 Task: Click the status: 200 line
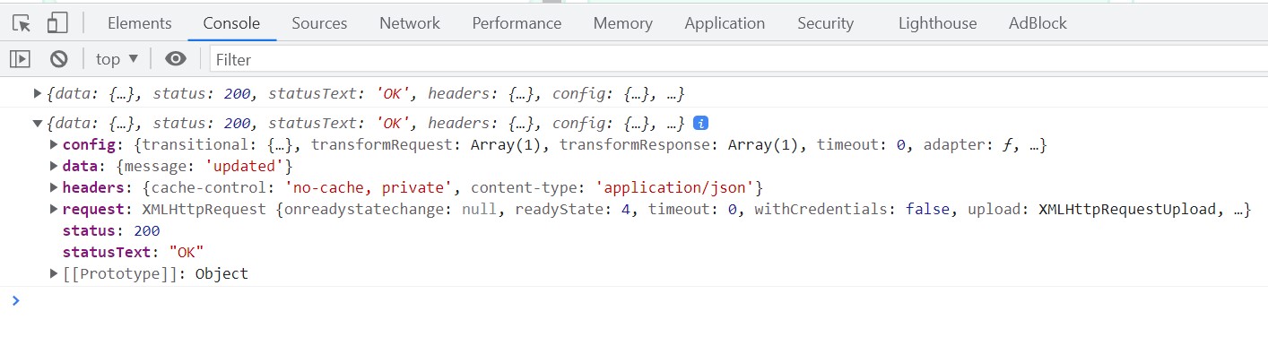pyautogui.click(x=111, y=230)
